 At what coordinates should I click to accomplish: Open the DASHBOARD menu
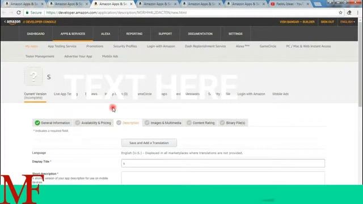click(36, 34)
